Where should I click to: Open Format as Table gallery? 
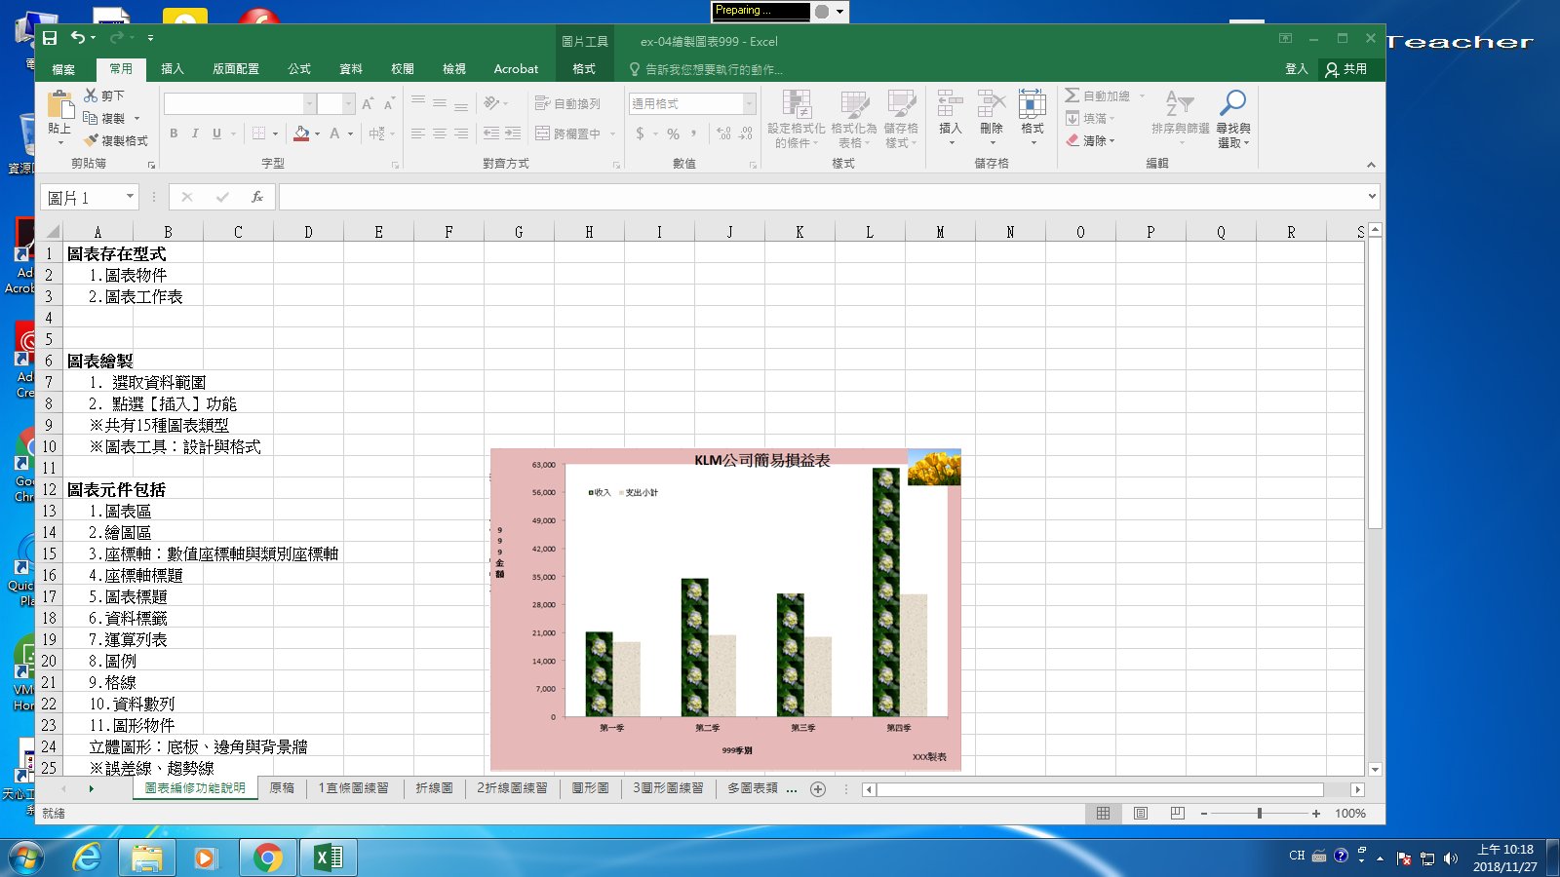853,119
